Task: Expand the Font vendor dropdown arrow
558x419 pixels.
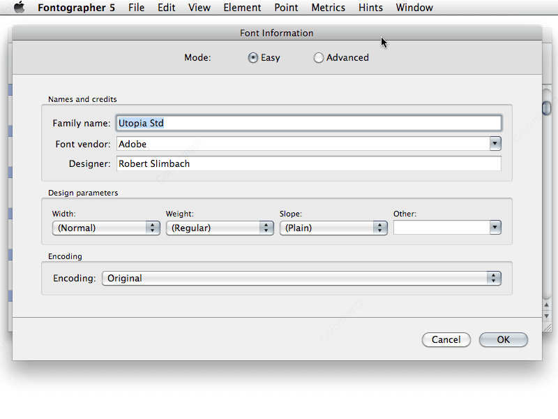Action: pos(495,144)
